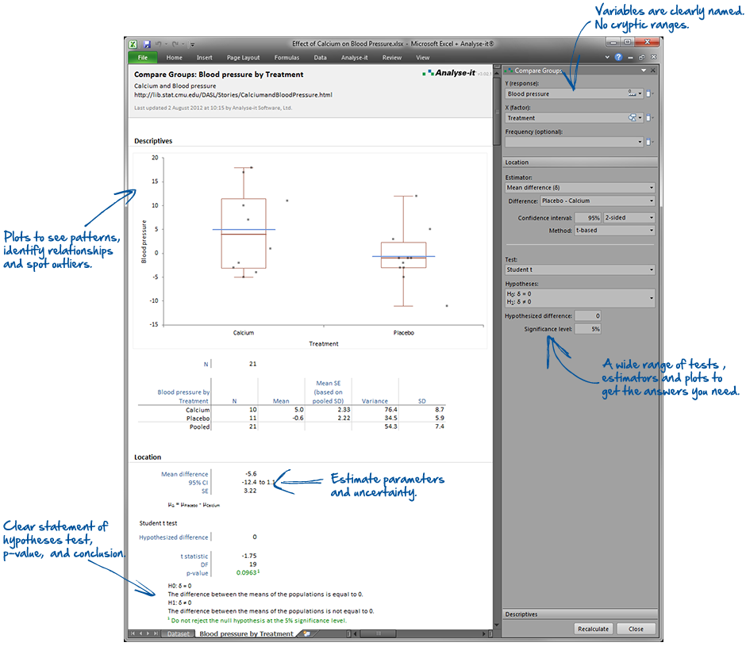Click the Close button in task pane
The height and width of the screenshot is (650, 746).
636,629
